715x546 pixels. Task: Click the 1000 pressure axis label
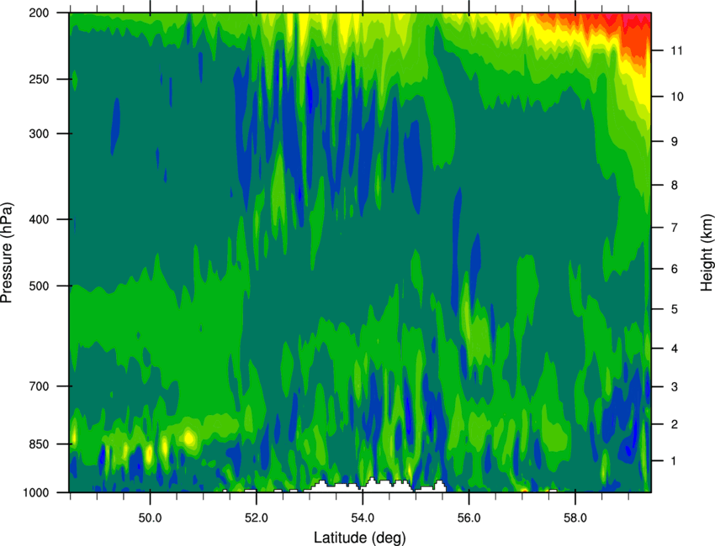(36, 493)
